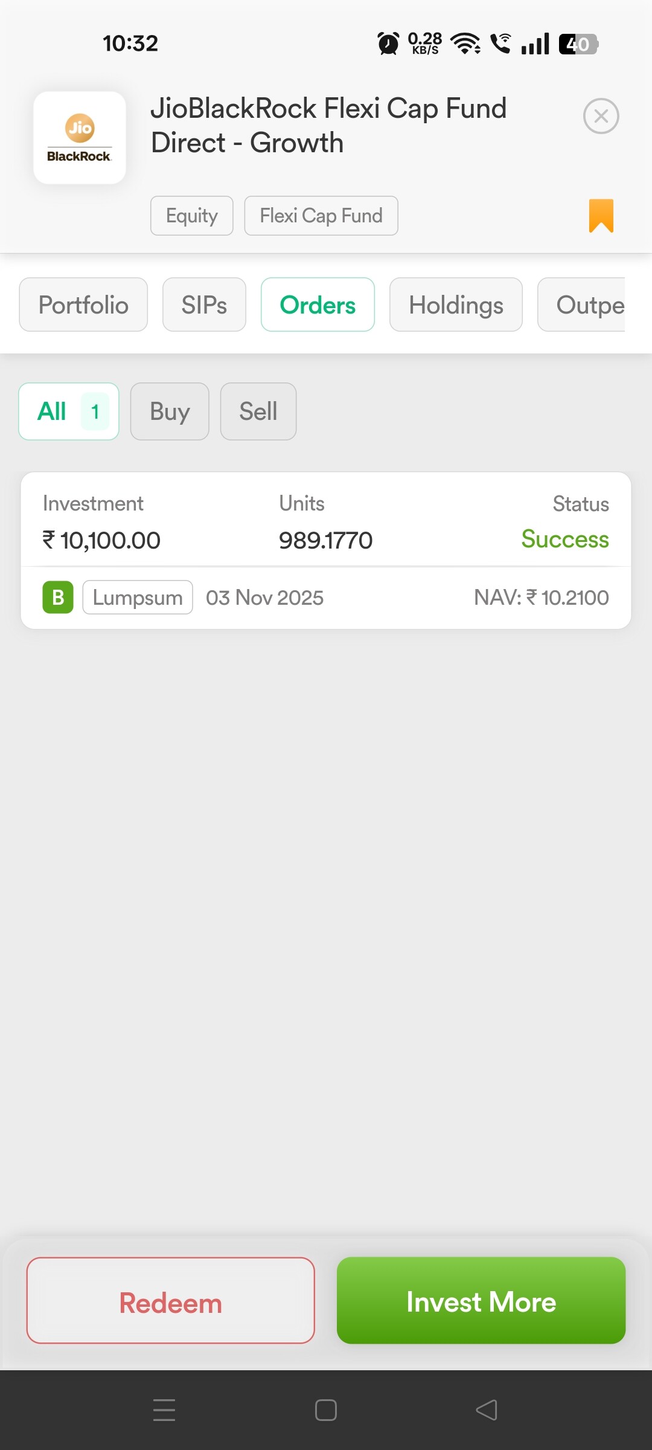652x1450 pixels.
Task: Open the SIPs tab
Action: [204, 304]
